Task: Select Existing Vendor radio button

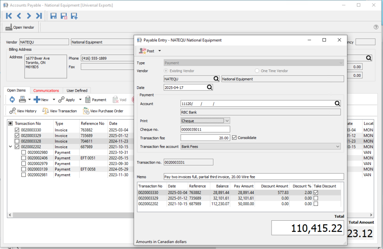Action: [x=166, y=71]
